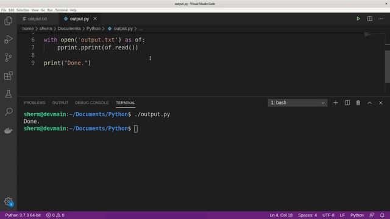Kill terminal with trash icon
The image size is (390, 219).
tap(358, 103)
